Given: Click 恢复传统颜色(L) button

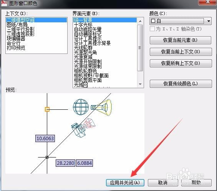Looking at the screenshot, I should tap(181, 84).
